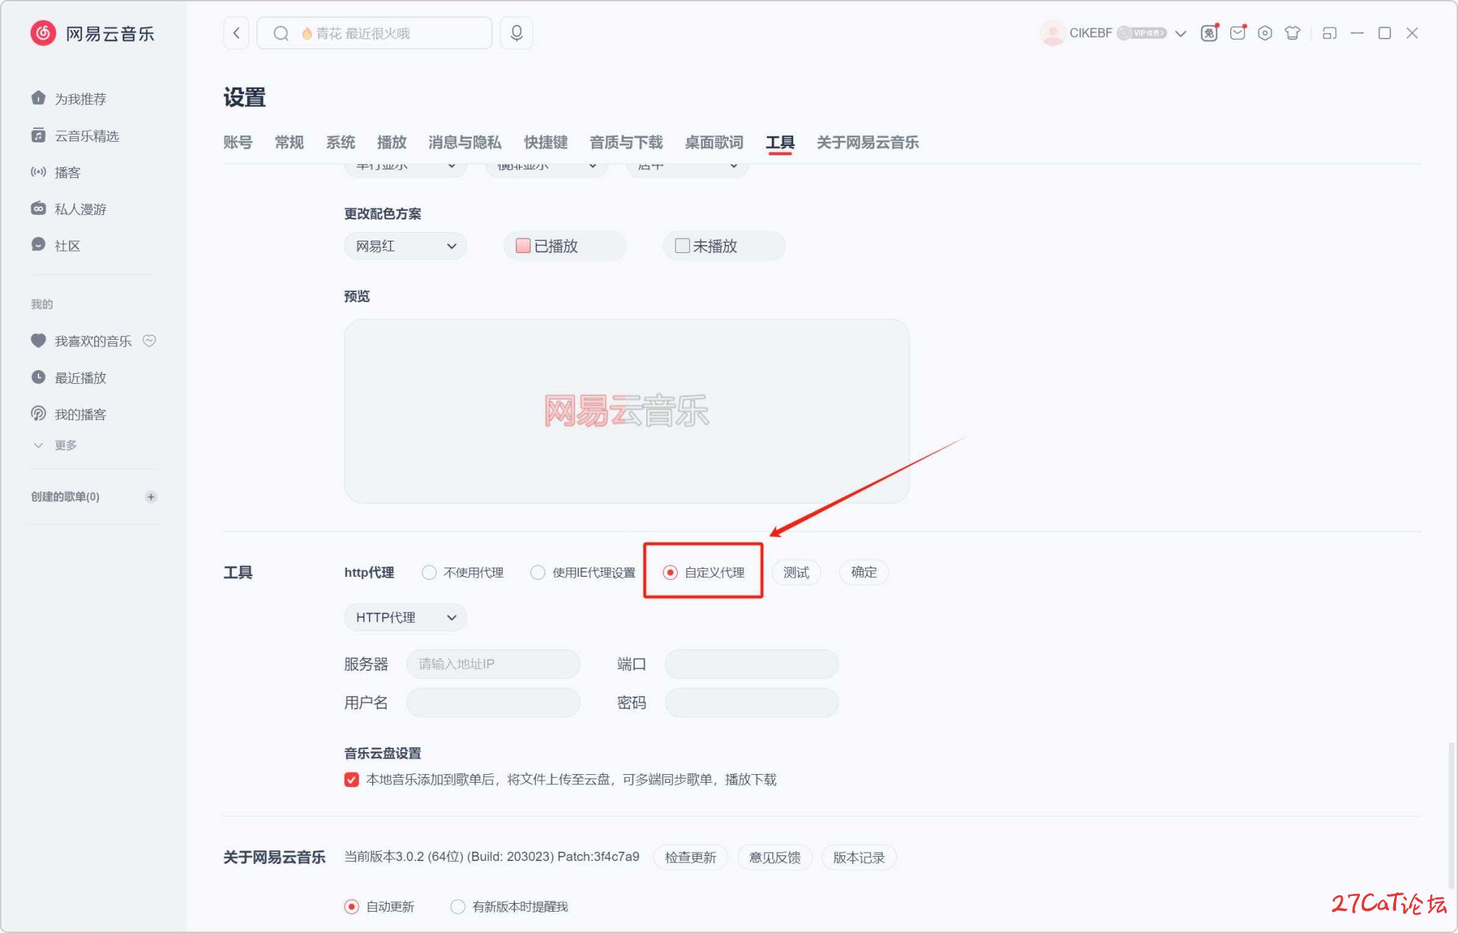Click the 版本记录 button
The width and height of the screenshot is (1458, 933).
tap(859, 858)
